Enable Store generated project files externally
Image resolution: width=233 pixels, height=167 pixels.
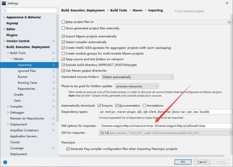[x=63, y=28]
